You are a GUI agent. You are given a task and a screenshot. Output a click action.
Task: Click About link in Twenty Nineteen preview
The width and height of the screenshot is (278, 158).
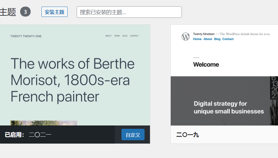point(208,39)
